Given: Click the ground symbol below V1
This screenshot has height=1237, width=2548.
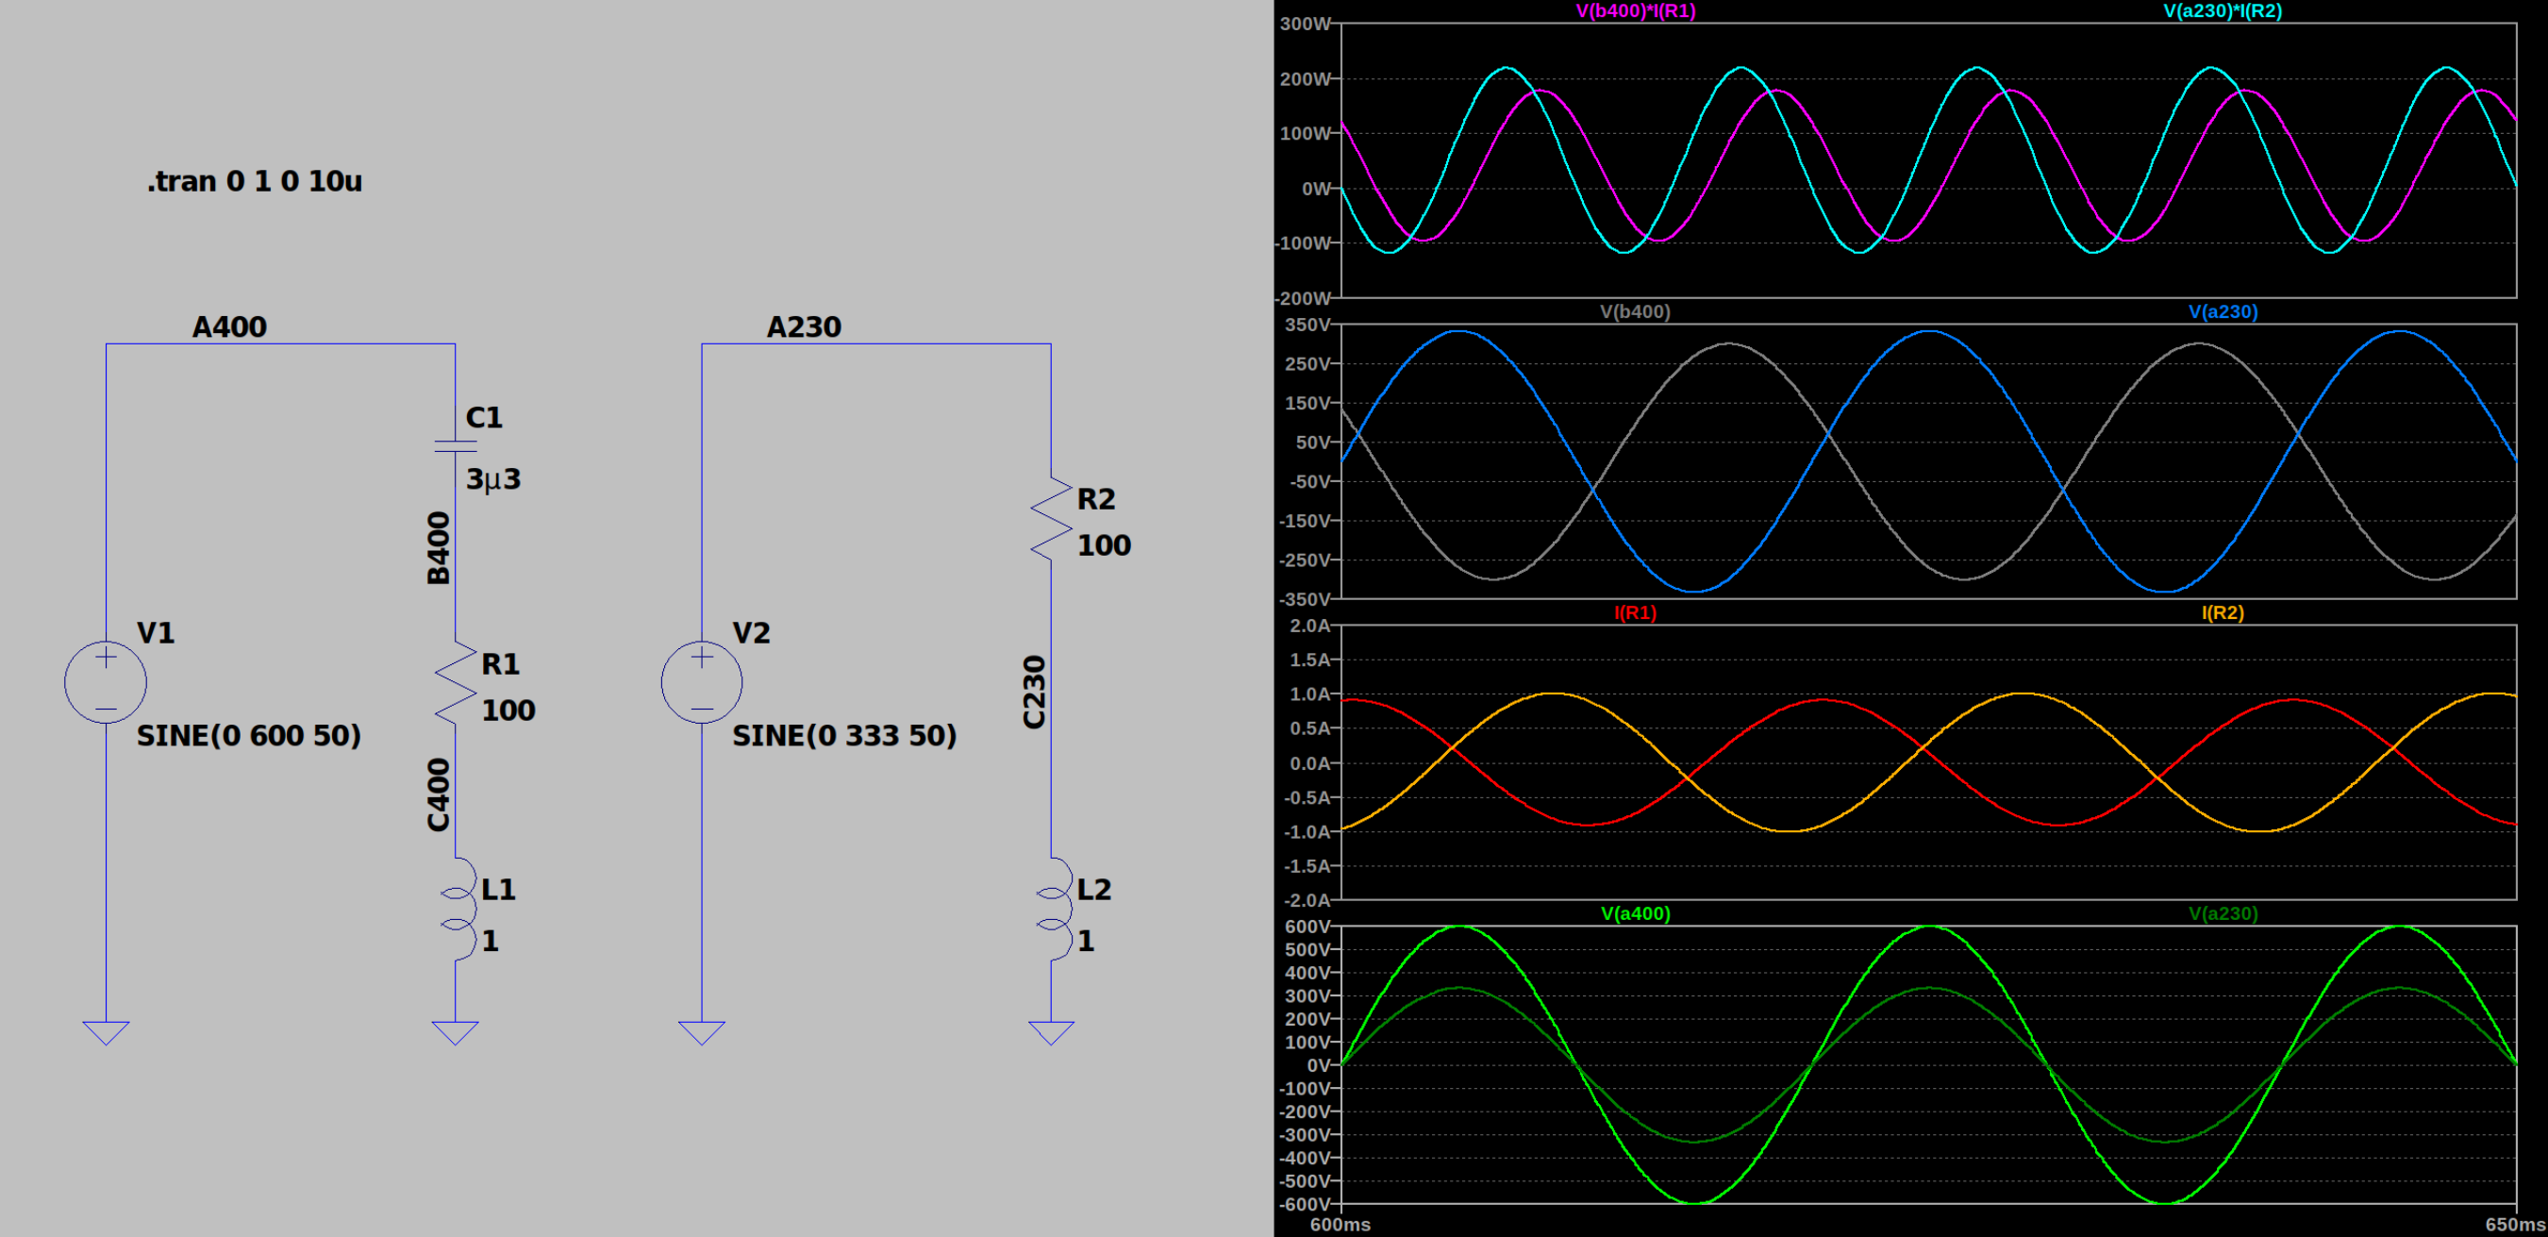Looking at the screenshot, I should coord(106,1032).
